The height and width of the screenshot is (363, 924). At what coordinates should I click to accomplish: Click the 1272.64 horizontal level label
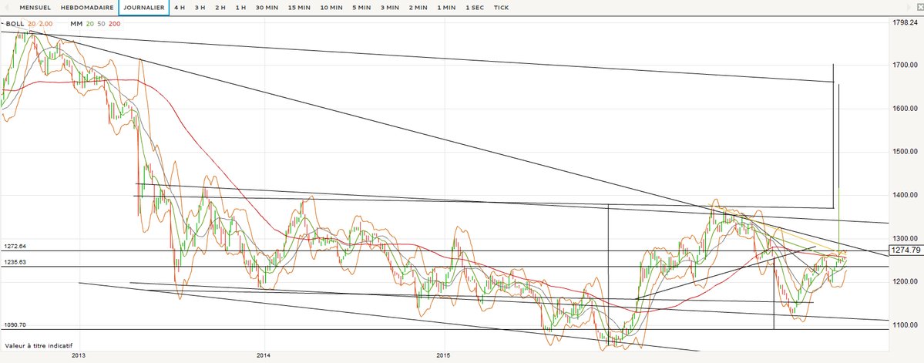coord(15,247)
